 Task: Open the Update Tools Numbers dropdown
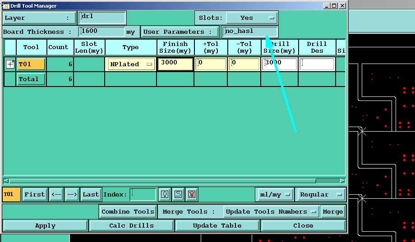tap(271, 212)
